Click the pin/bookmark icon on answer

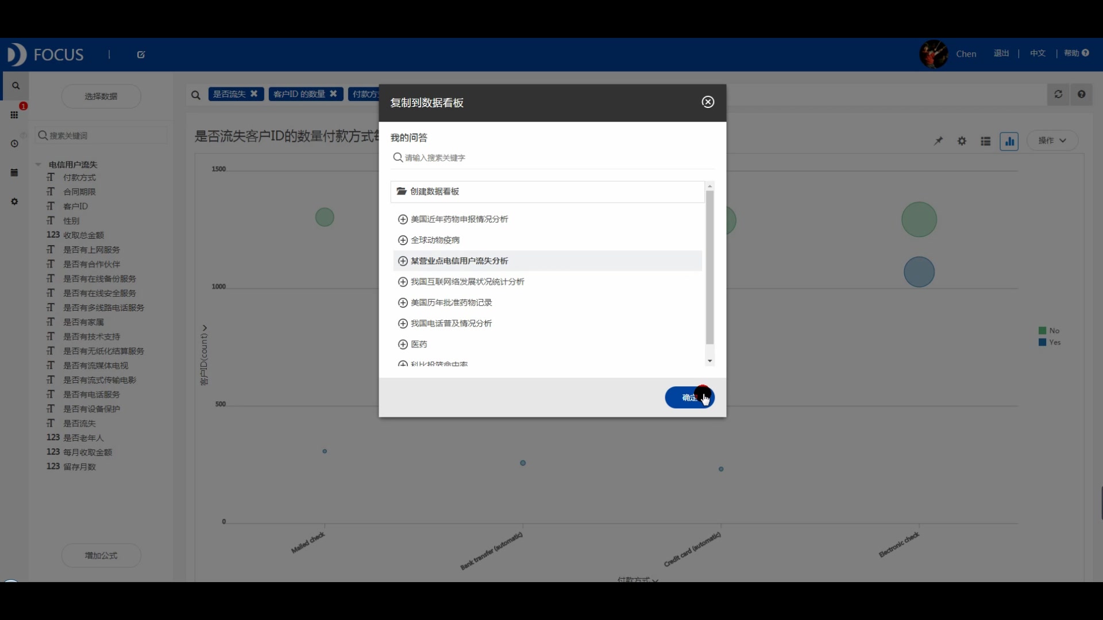(938, 141)
